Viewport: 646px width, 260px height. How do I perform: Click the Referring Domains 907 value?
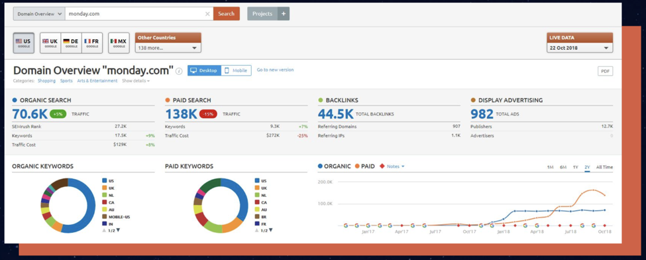pyautogui.click(x=457, y=127)
